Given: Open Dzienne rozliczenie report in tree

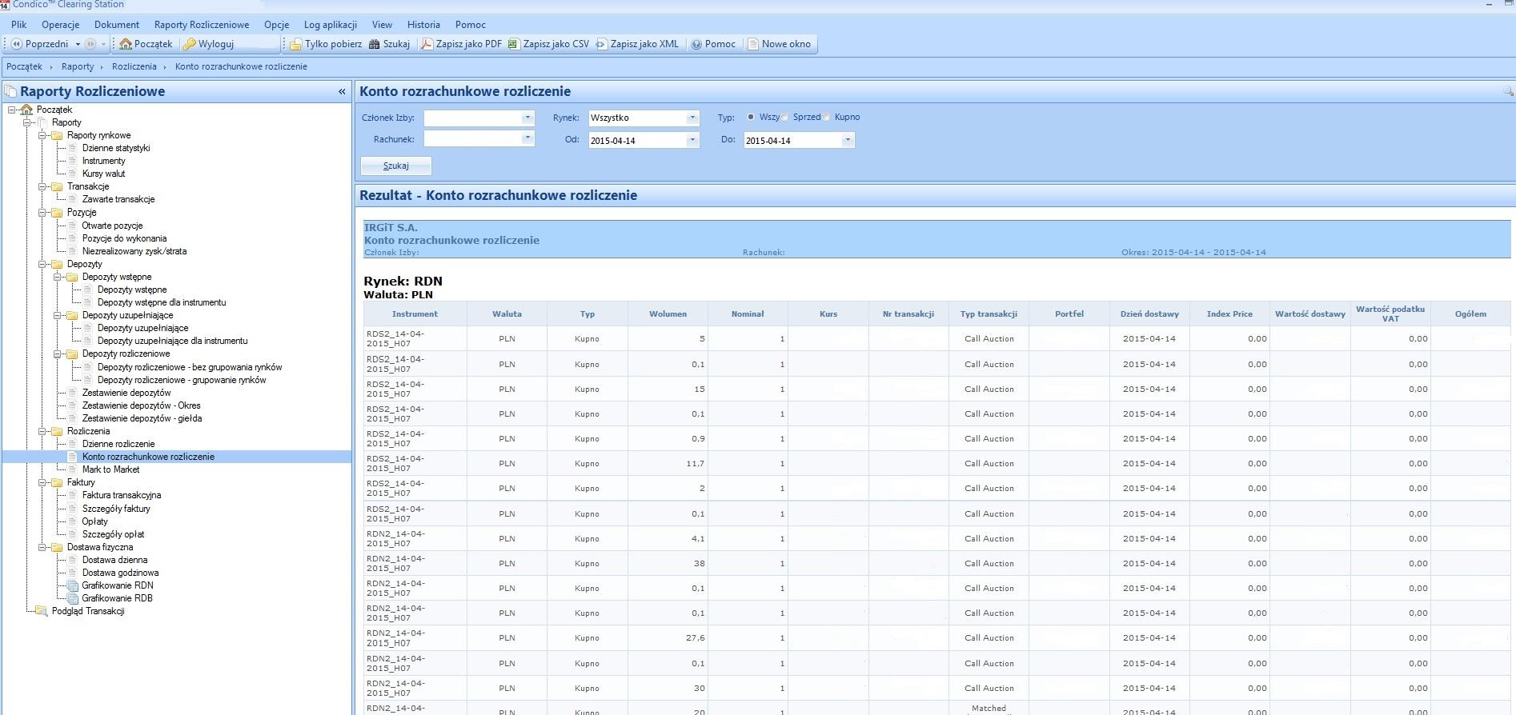Looking at the screenshot, I should coord(118,444).
